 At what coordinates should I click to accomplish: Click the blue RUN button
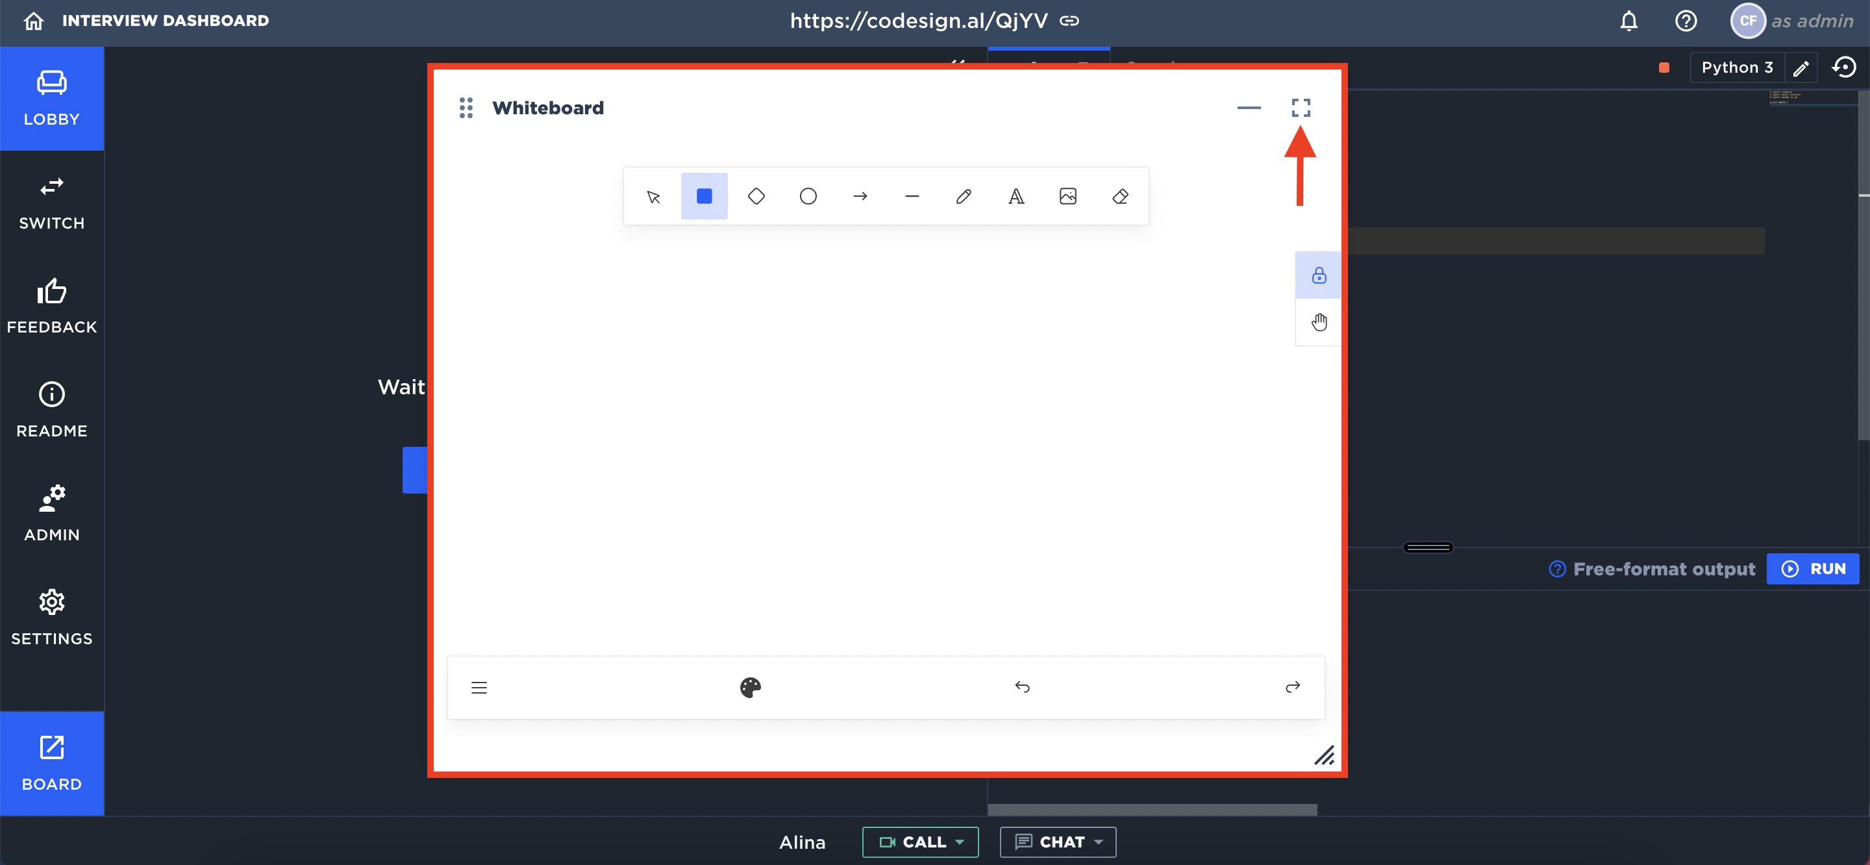pos(1812,569)
